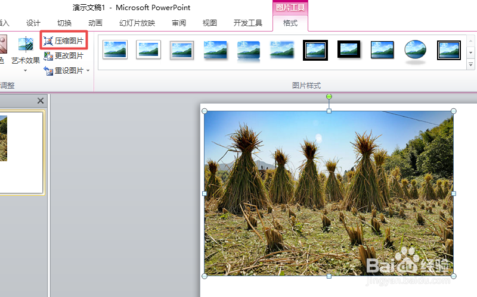
Task: Select the Format (格式) tab
Action: click(290, 23)
